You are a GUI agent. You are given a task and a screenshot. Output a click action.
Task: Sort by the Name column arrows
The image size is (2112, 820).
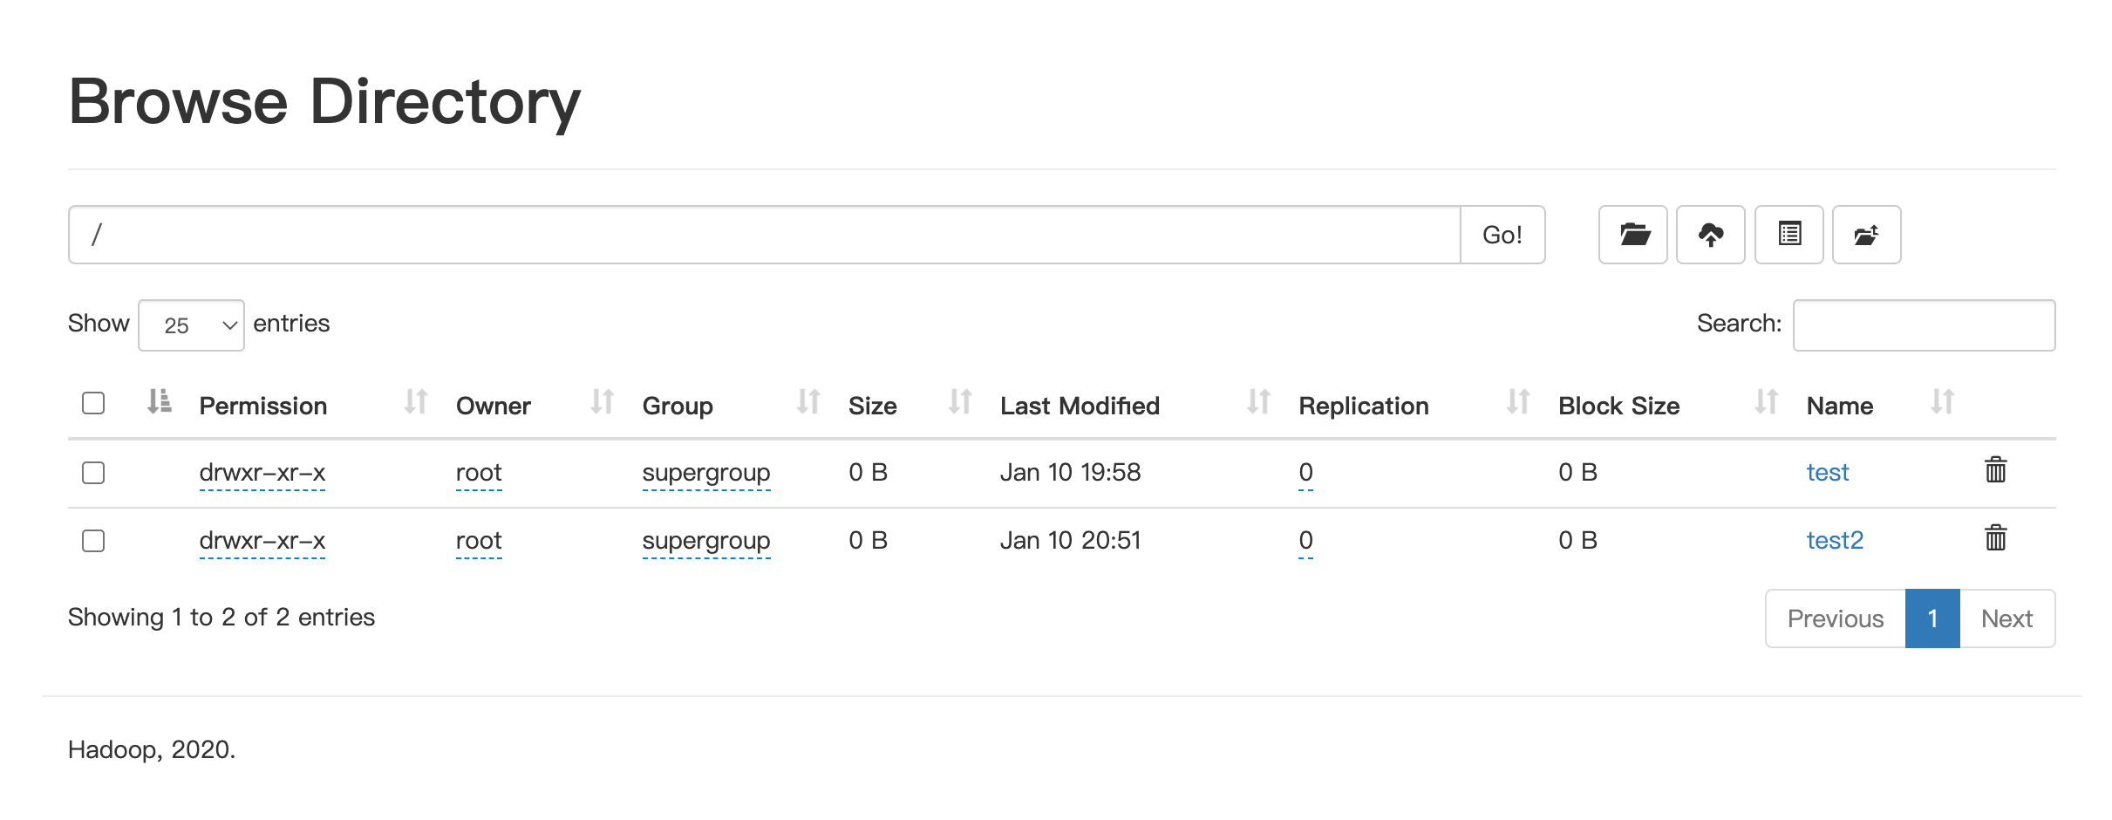coord(1942,401)
